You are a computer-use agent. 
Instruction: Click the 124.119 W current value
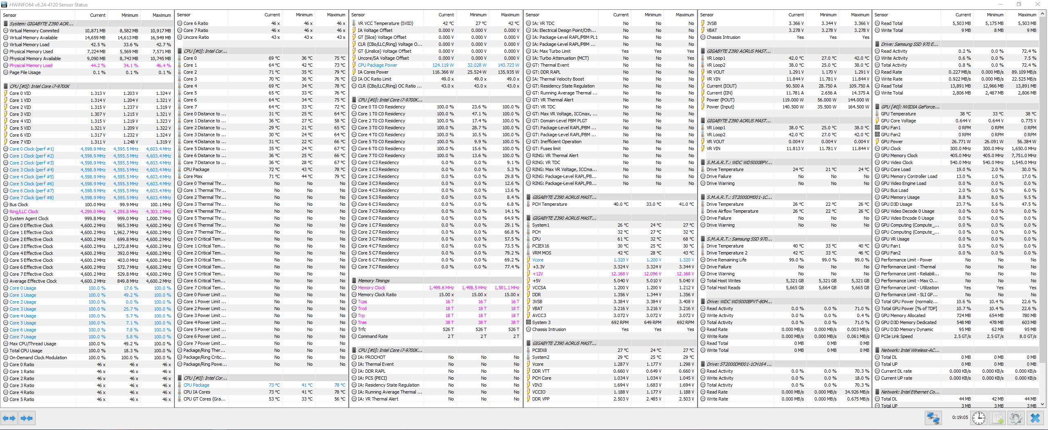pyautogui.click(x=443, y=65)
